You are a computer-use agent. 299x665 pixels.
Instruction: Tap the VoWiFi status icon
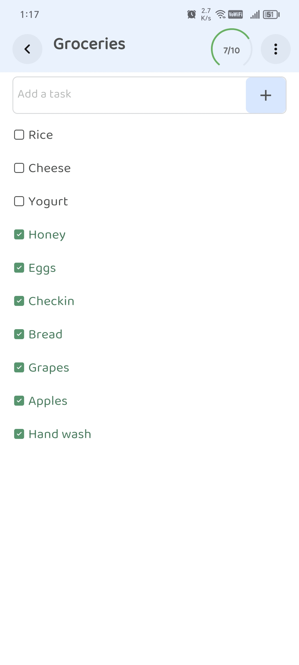(x=235, y=14)
